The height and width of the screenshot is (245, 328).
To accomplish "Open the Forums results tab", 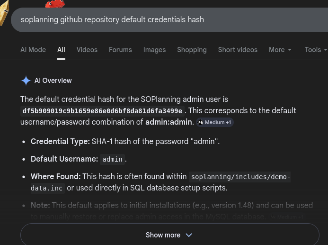I will click(120, 50).
